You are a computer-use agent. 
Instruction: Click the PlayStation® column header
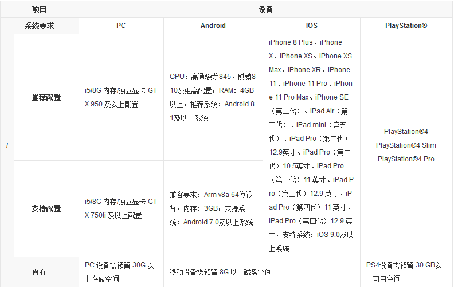[x=406, y=26]
